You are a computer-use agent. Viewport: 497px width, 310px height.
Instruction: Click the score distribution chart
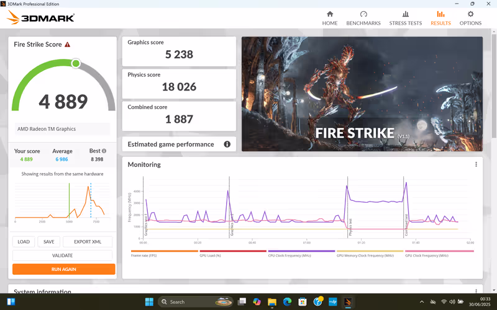(x=63, y=202)
